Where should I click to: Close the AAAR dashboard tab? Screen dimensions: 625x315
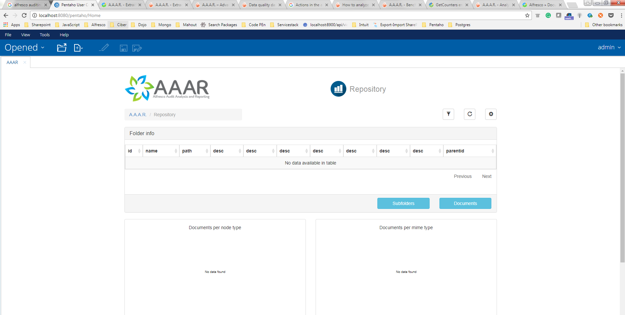(25, 62)
